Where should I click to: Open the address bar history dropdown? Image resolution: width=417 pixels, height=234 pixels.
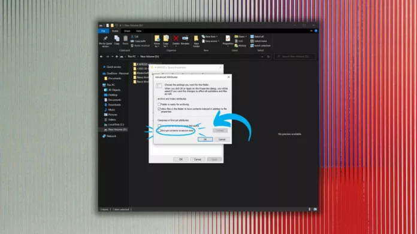(262, 57)
